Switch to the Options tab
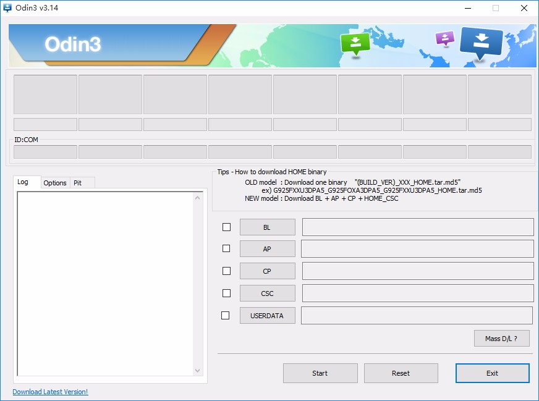The width and height of the screenshot is (539, 401). [55, 183]
